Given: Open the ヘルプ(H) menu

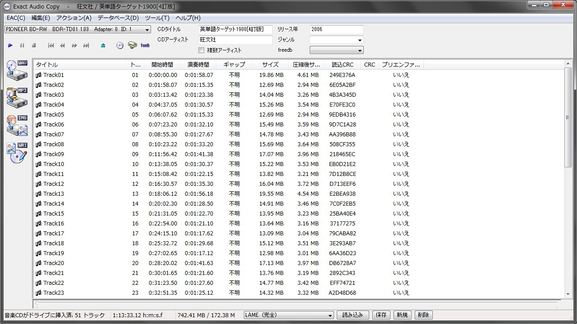Looking at the screenshot, I should (188, 18).
